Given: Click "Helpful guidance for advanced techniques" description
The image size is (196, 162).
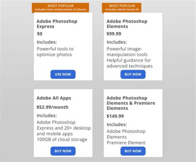Looking at the screenshot, I should click(129, 63).
